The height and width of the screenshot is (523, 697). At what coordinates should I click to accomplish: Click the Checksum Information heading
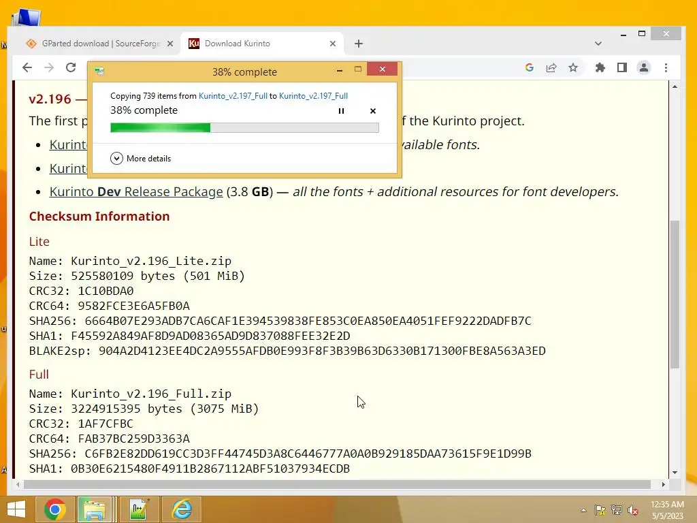pos(99,217)
